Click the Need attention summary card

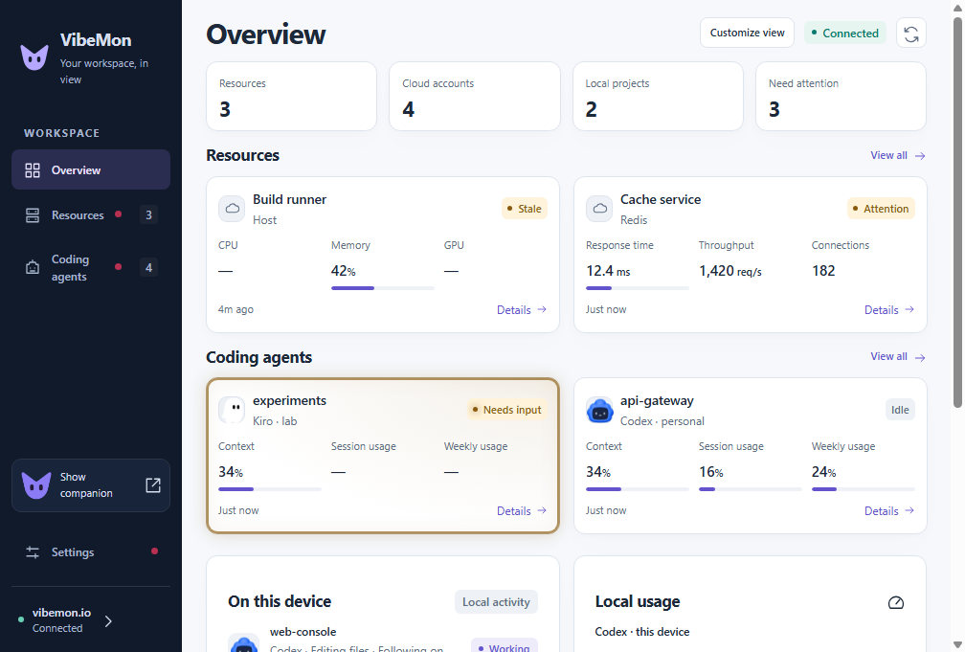click(x=841, y=96)
